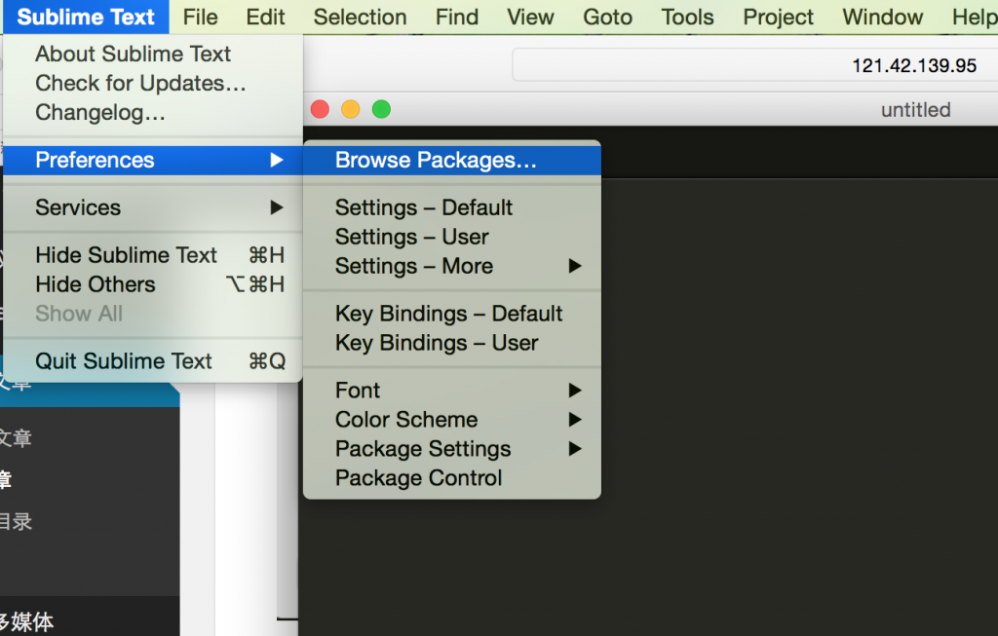Viewport: 998px width, 636px height.
Task: Click the 多媒体 sidebar item
Action: [25, 621]
